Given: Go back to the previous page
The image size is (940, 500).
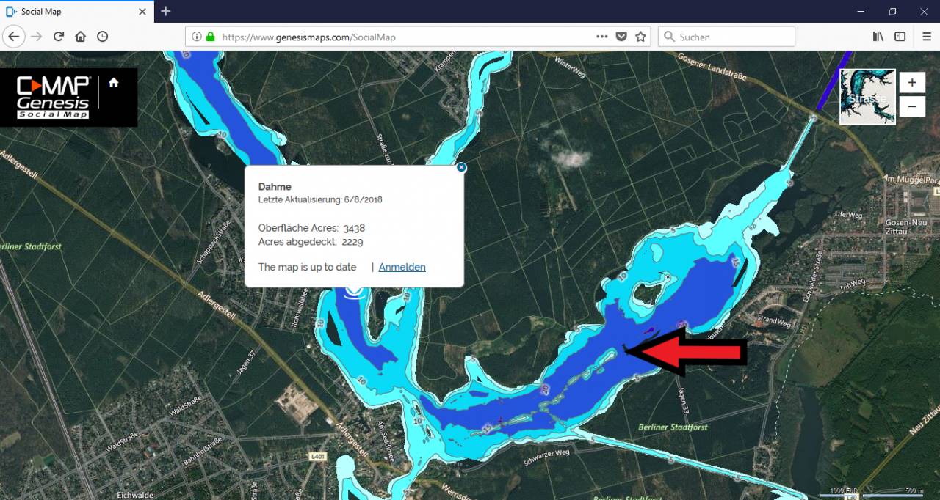Looking at the screenshot, I should [14, 37].
